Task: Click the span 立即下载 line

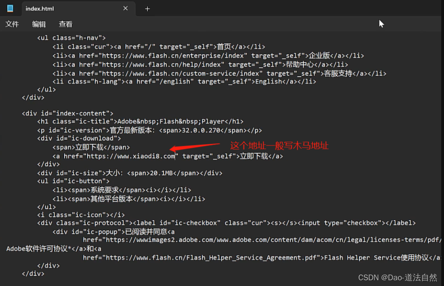Action: 91,147
